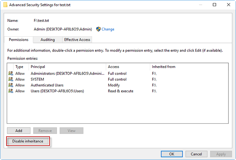The width and height of the screenshot is (236, 160).
Task: Select the Permissions tab
Action: pos(19,40)
